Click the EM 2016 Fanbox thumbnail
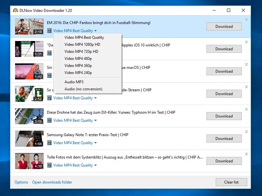Viewport: 262px width, 196px height. click(x=29, y=27)
